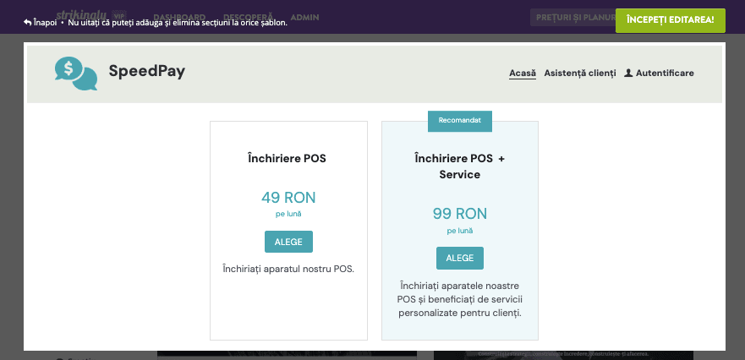Image resolution: width=745 pixels, height=360 pixels.
Task: Open Asistență clienți page
Action: point(579,74)
